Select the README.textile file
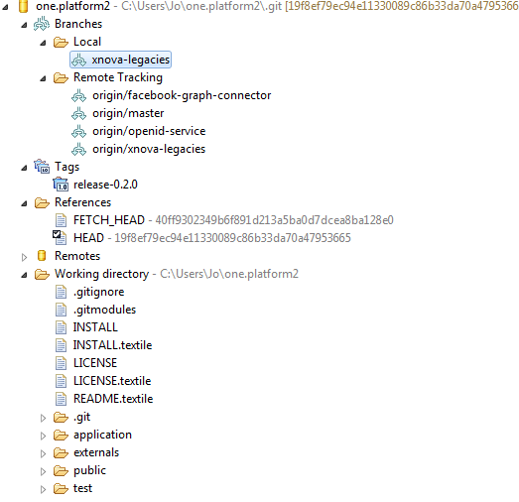Viewport: 519px width, 502px height. [x=113, y=399]
